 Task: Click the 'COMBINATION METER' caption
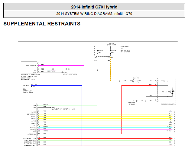point(168,104)
